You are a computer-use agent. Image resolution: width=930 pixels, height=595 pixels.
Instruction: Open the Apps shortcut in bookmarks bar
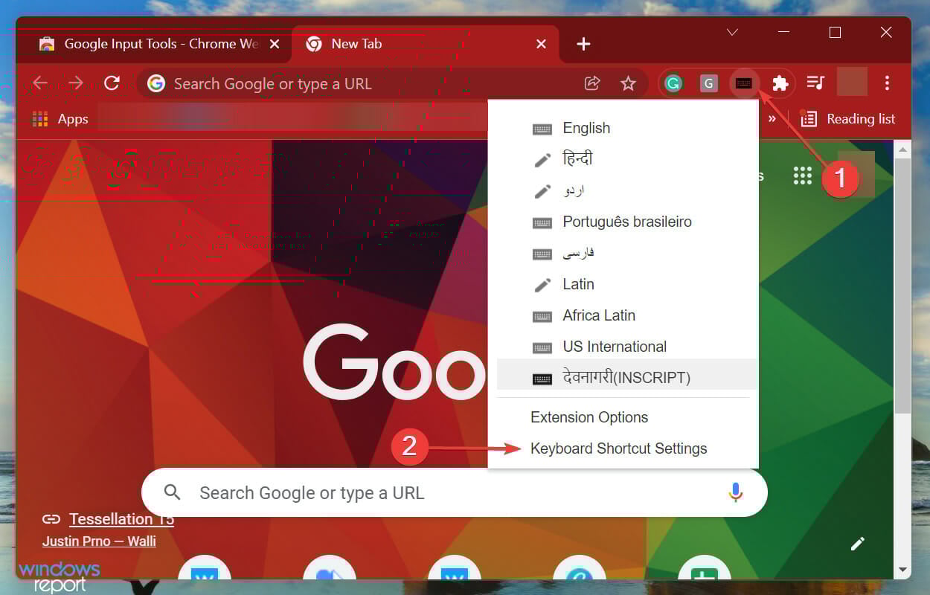[x=60, y=119]
